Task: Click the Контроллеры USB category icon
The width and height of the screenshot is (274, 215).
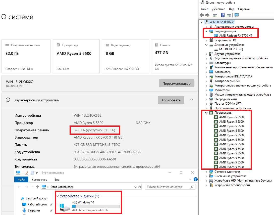Action: (211, 81)
